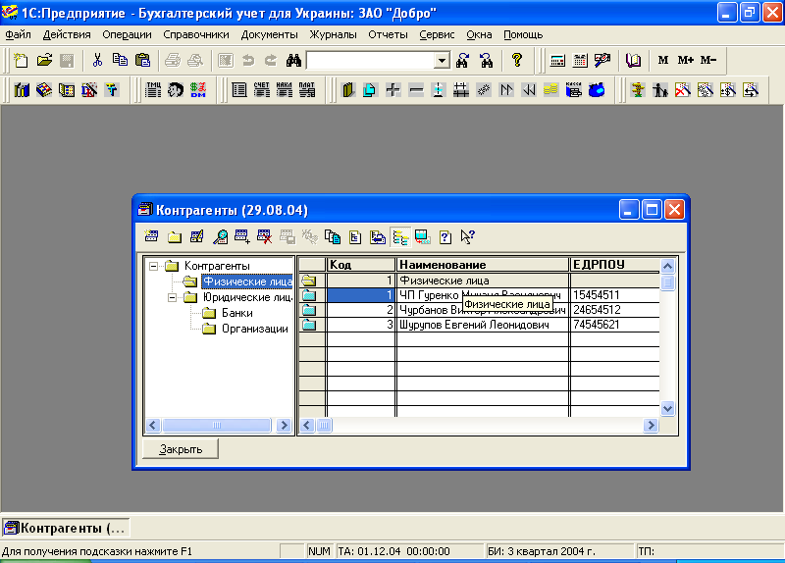Image resolution: width=785 pixels, height=563 pixels.
Task: Click the New document icon
Action: 21,61
